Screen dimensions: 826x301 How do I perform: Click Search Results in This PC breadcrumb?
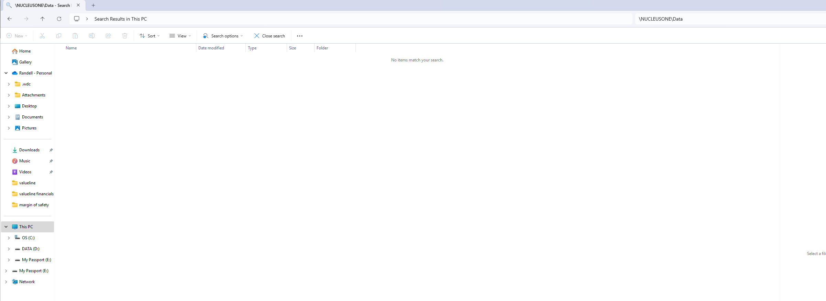(x=121, y=19)
